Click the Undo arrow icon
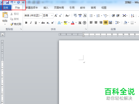The width and height of the screenshot is (139, 104). tap(12, 2)
